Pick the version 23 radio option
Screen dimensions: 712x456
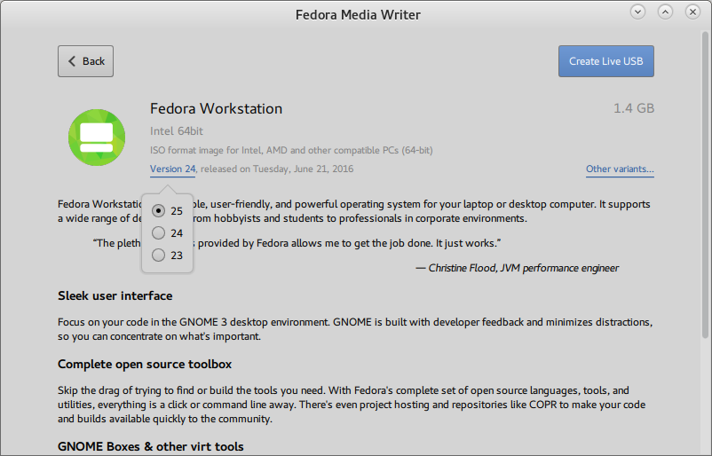[x=159, y=256]
